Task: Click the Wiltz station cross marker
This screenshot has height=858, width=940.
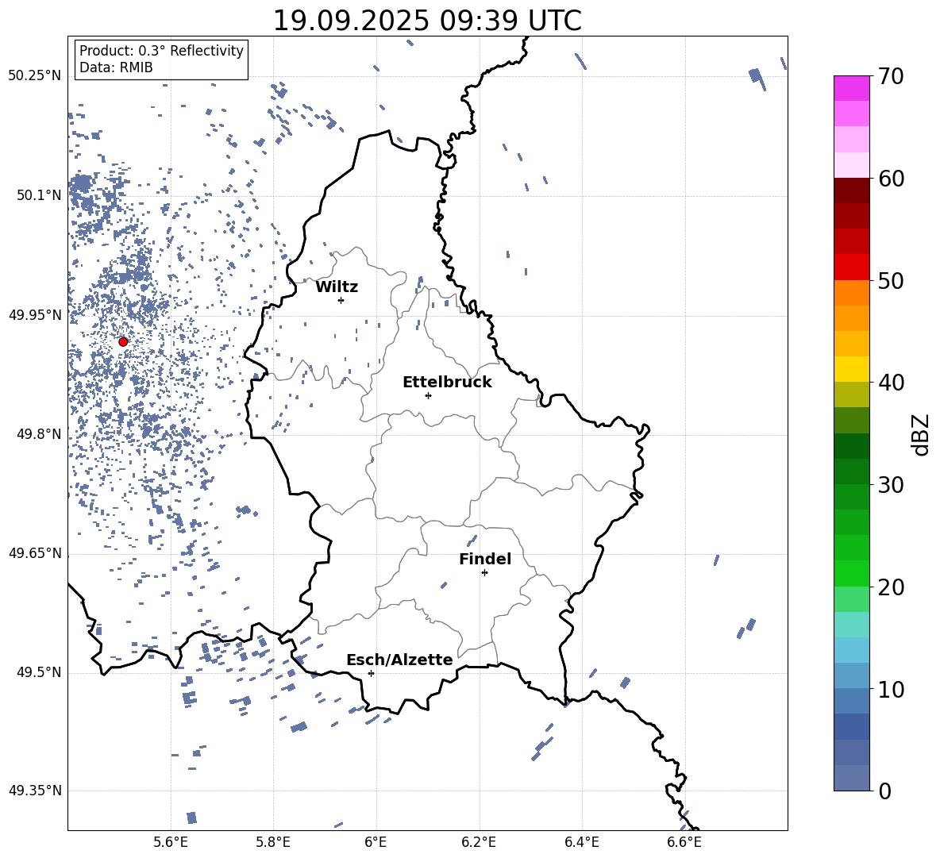Action: [x=341, y=300]
